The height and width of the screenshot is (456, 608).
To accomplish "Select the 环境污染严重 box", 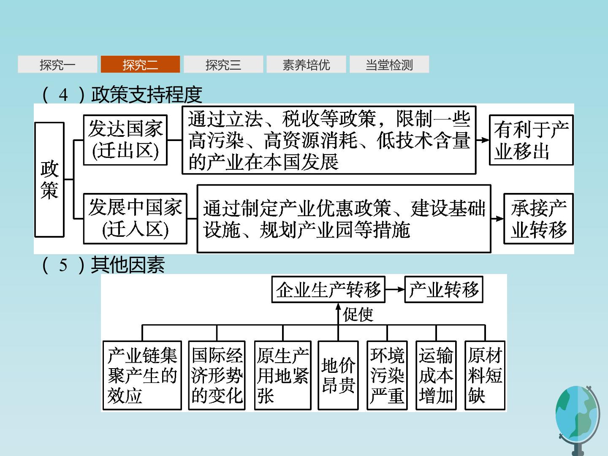I will coord(387,375).
